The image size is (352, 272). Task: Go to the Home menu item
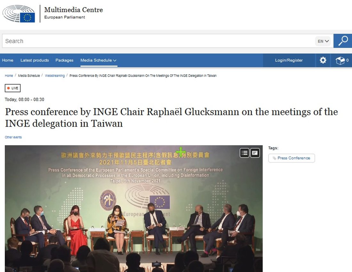pyautogui.click(x=8, y=60)
